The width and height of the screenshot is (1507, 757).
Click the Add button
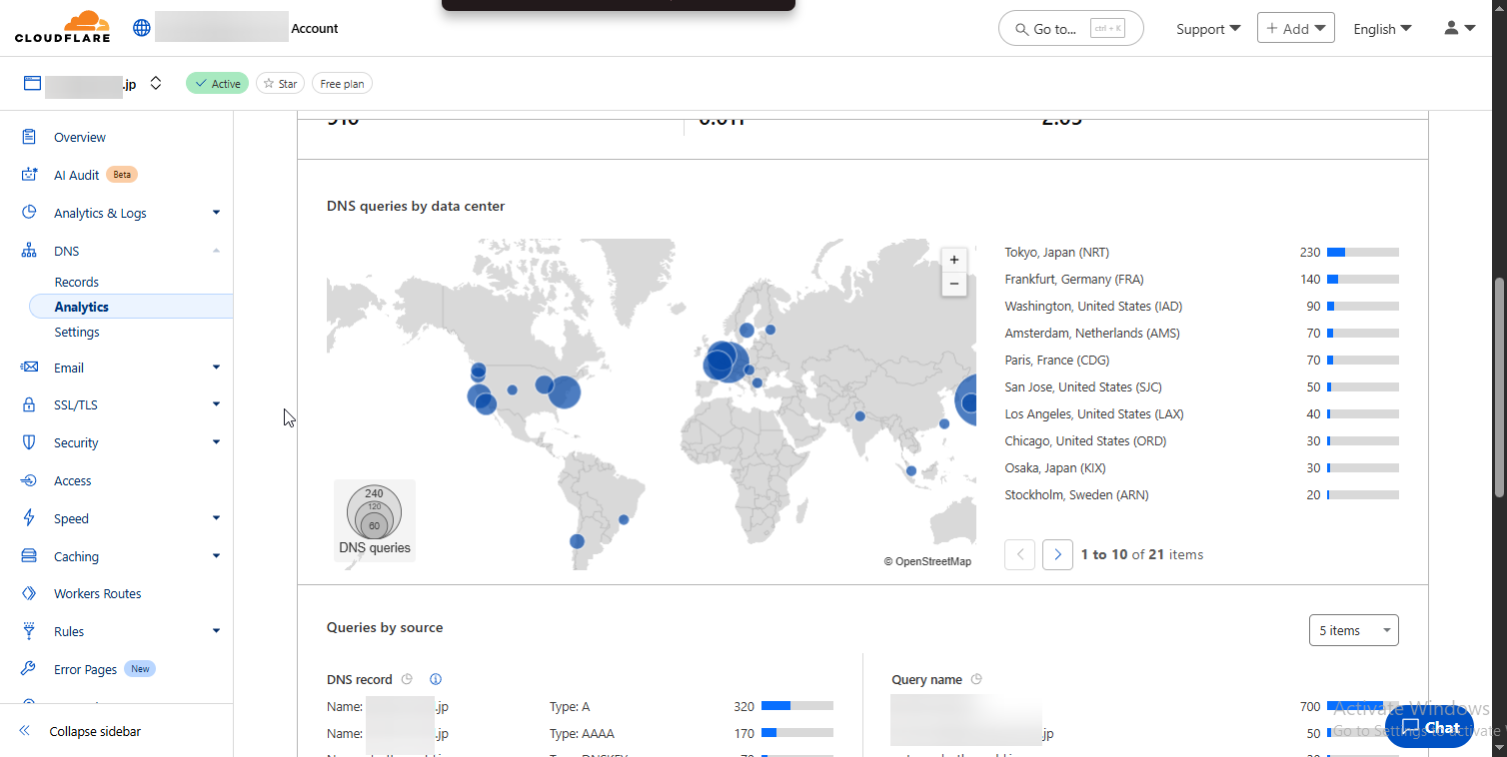coord(1295,29)
